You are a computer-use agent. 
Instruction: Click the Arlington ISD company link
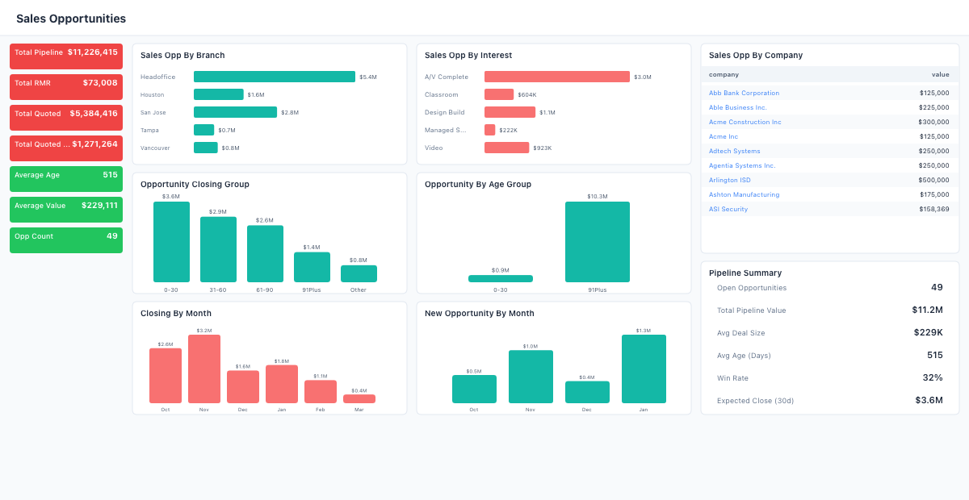point(729,180)
